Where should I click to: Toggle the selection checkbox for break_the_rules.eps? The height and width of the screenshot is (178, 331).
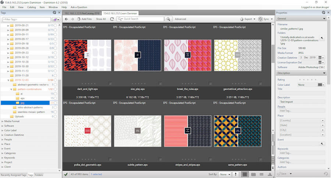(x=210, y=83)
